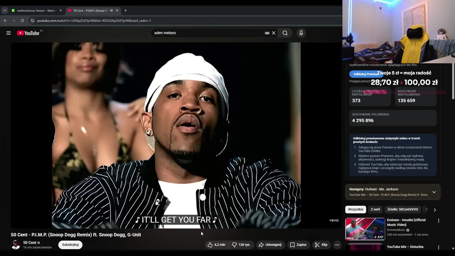Click the video player showing 50 Cent clip
The height and width of the screenshot is (256, 455).
tap(176, 135)
